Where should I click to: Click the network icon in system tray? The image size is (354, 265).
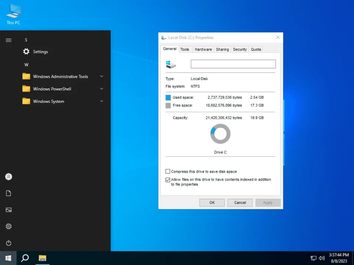coord(313,258)
